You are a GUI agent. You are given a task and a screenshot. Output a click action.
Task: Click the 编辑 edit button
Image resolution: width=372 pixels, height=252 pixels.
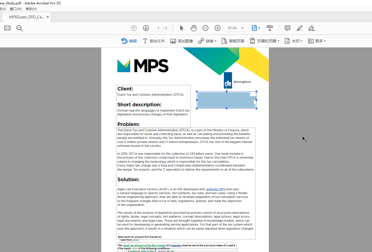coord(129,41)
